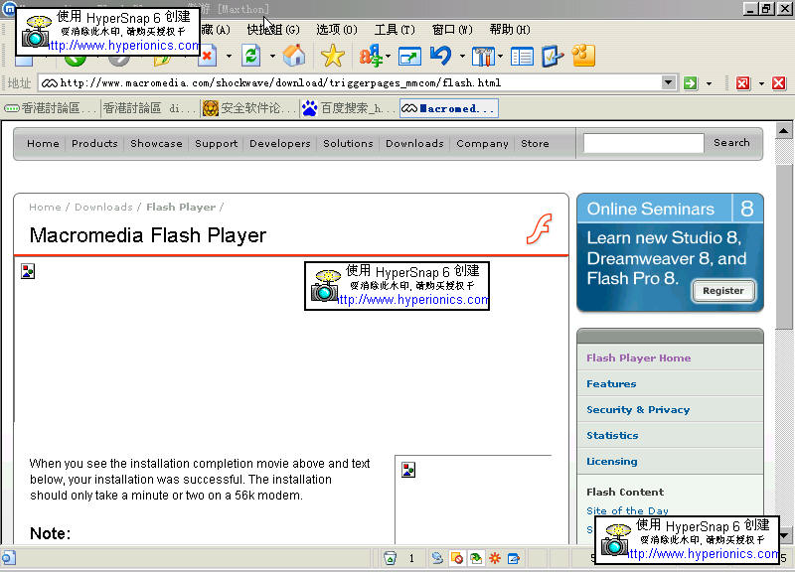Click the green Refresh page icon
This screenshot has height=572, width=795.
251,56
